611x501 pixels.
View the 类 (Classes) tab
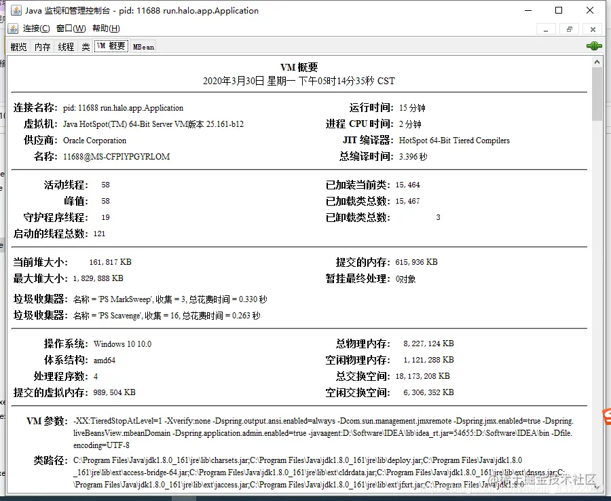(x=86, y=46)
